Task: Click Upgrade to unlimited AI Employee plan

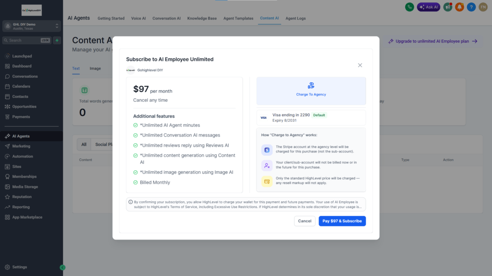Action: [x=433, y=41]
